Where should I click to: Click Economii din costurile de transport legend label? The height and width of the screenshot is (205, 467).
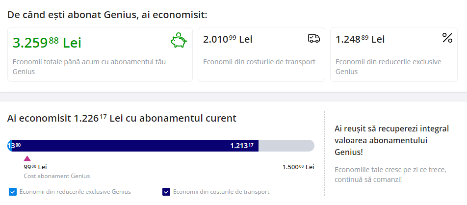(221, 192)
